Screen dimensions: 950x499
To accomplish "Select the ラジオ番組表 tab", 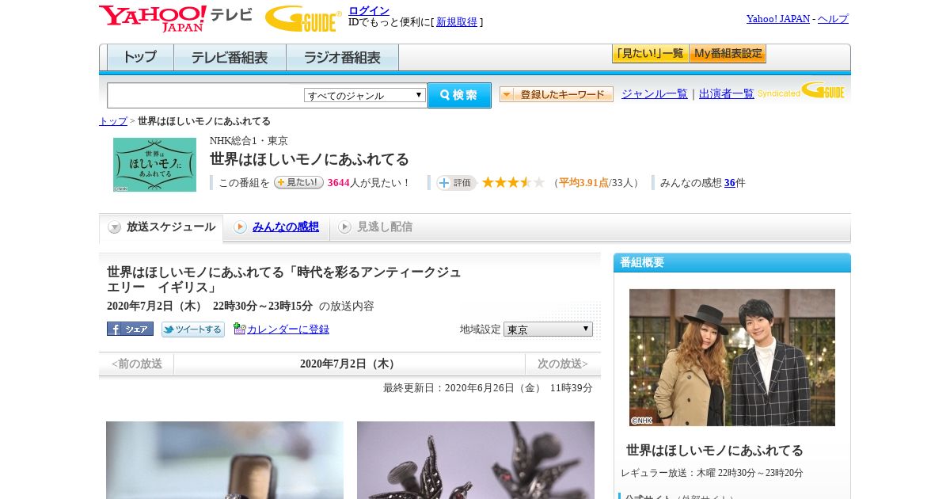I will coord(342,58).
